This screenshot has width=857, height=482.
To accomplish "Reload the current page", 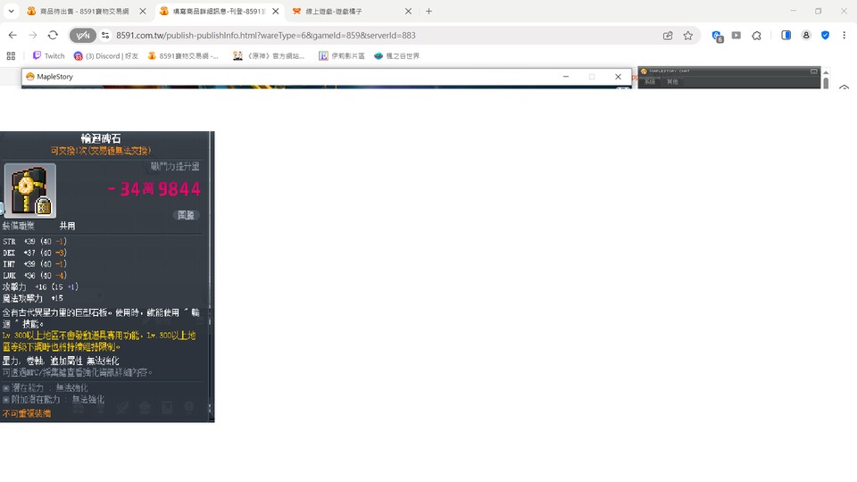I will point(53,35).
